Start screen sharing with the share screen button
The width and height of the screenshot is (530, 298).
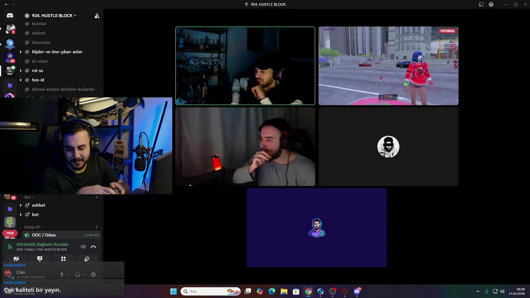pos(40,259)
